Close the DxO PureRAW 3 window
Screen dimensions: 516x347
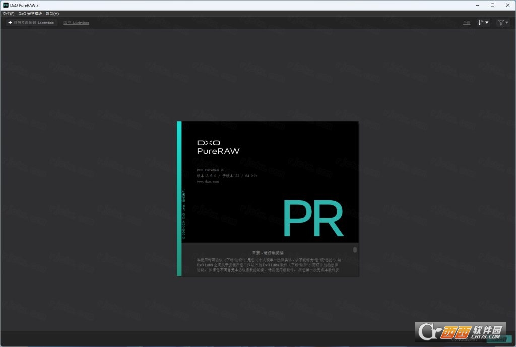(508, 5)
